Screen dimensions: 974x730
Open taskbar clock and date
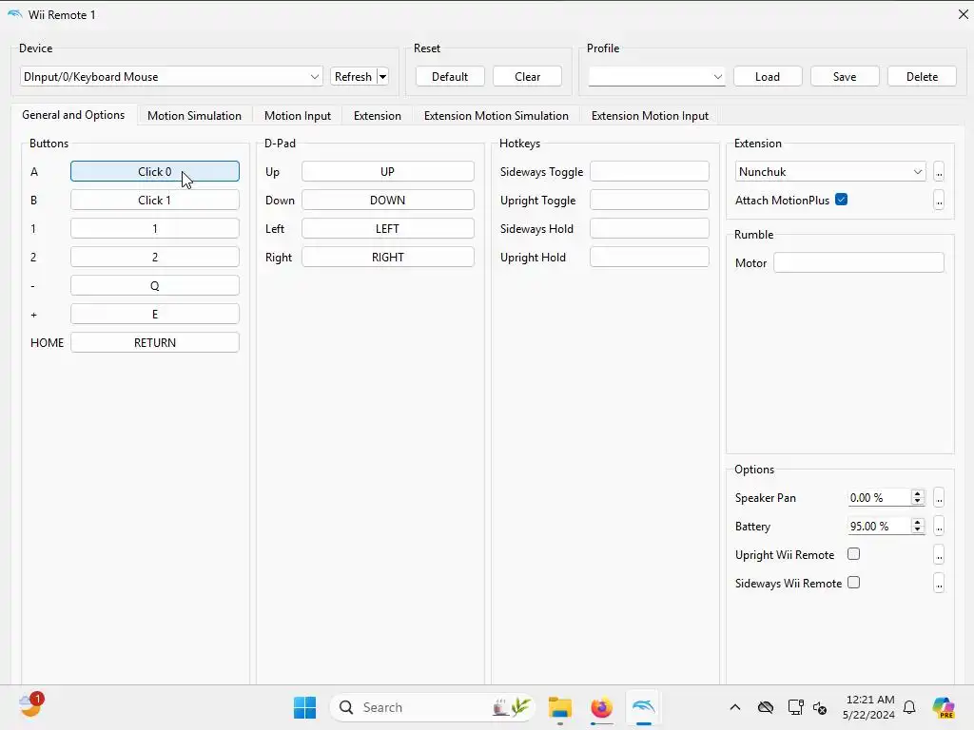click(x=869, y=707)
